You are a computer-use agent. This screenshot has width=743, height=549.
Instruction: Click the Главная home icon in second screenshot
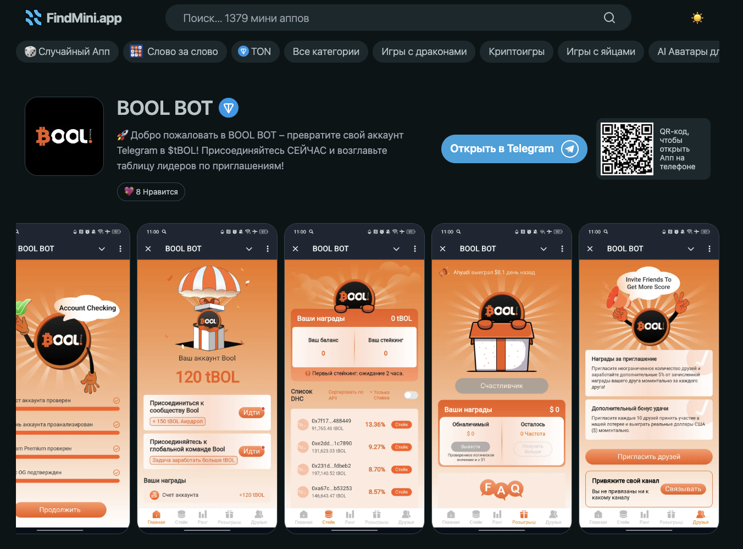pyautogui.click(x=156, y=514)
